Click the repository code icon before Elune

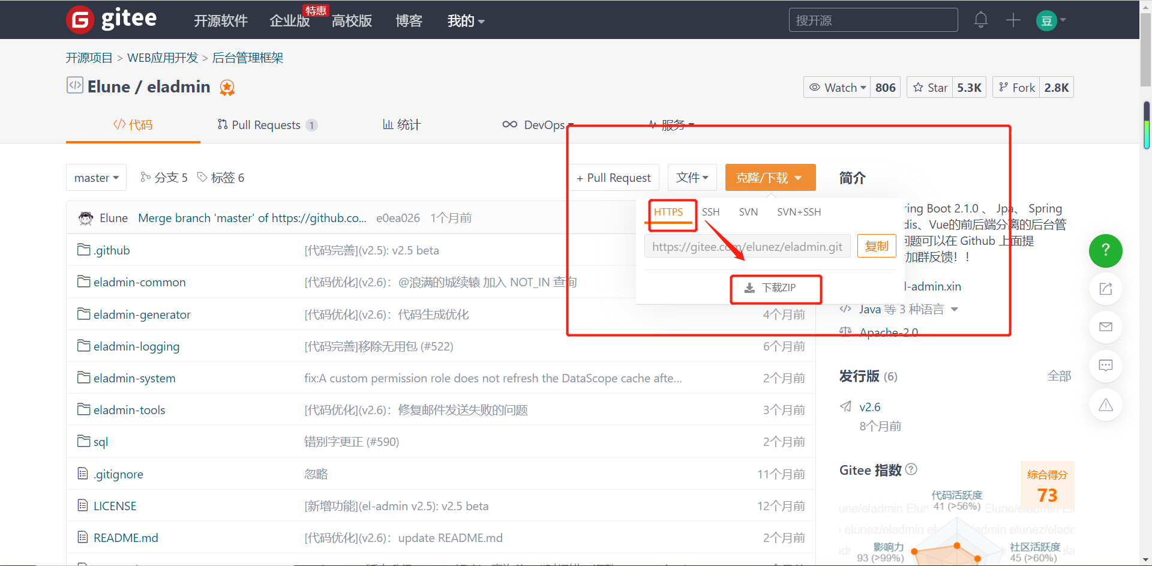[74, 85]
